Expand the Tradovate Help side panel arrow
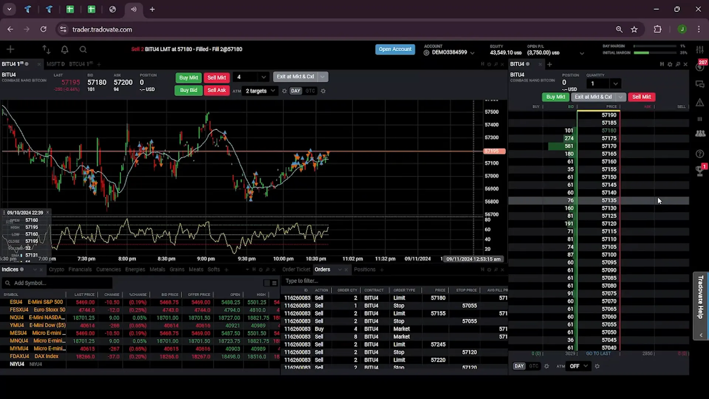This screenshot has height=399, width=709. pos(701,335)
